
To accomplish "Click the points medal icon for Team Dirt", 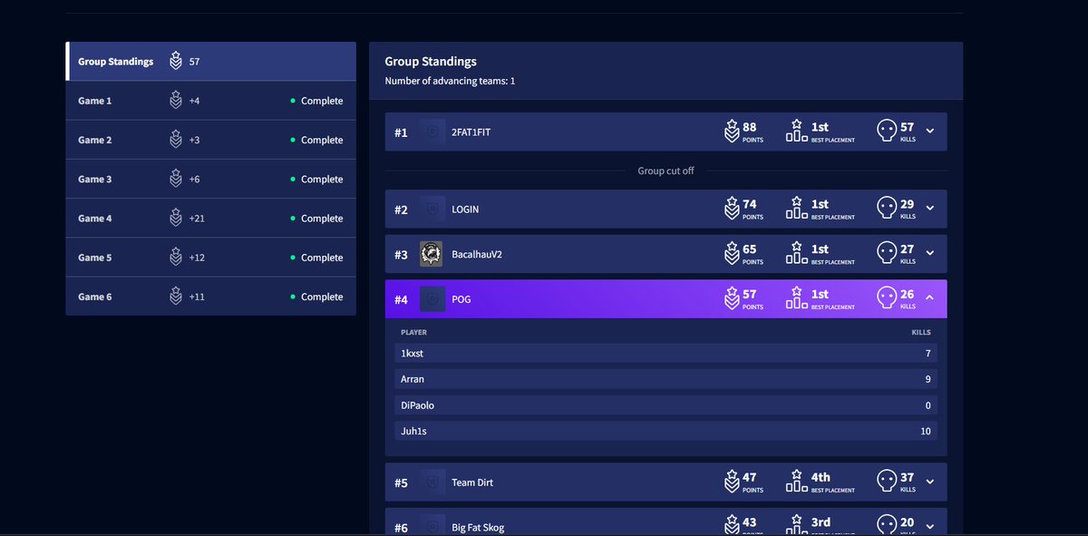I will click(732, 482).
